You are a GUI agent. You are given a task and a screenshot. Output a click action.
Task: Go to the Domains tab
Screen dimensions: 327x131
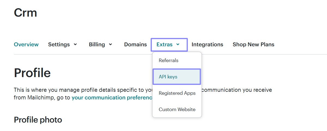click(135, 44)
